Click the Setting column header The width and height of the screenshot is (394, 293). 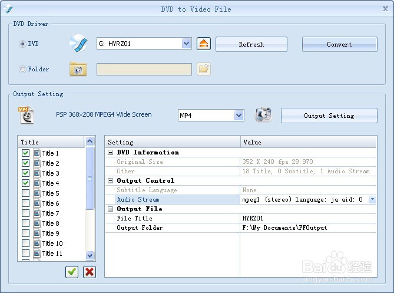click(173, 142)
